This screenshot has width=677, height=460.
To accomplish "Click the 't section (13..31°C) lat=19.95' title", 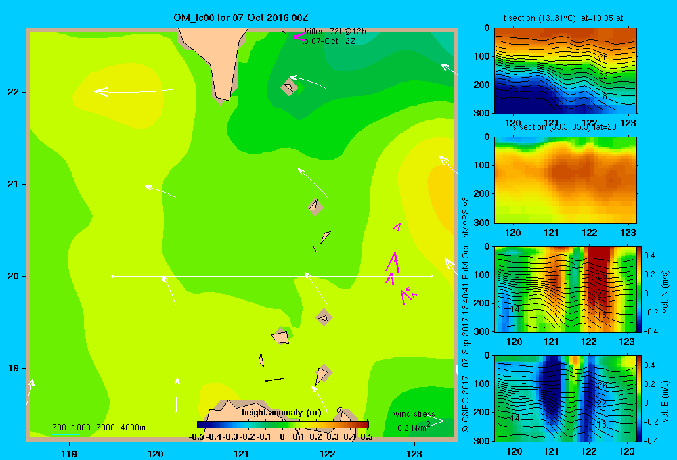I will pyautogui.click(x=563, y=18).
